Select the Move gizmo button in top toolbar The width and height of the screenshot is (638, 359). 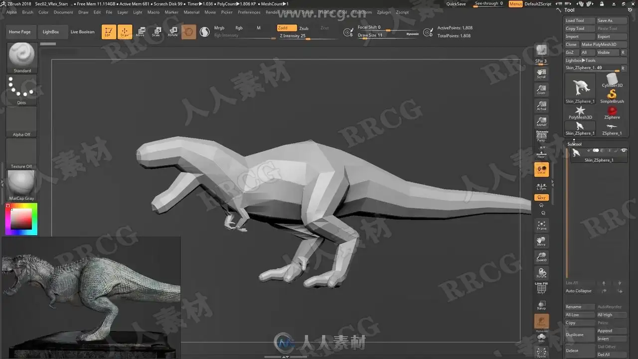coord(141,32)
